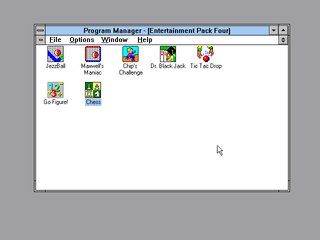Click the Maxwell's Maniac label text
This screenshot has height=240, width=320.
pos(92,69)
